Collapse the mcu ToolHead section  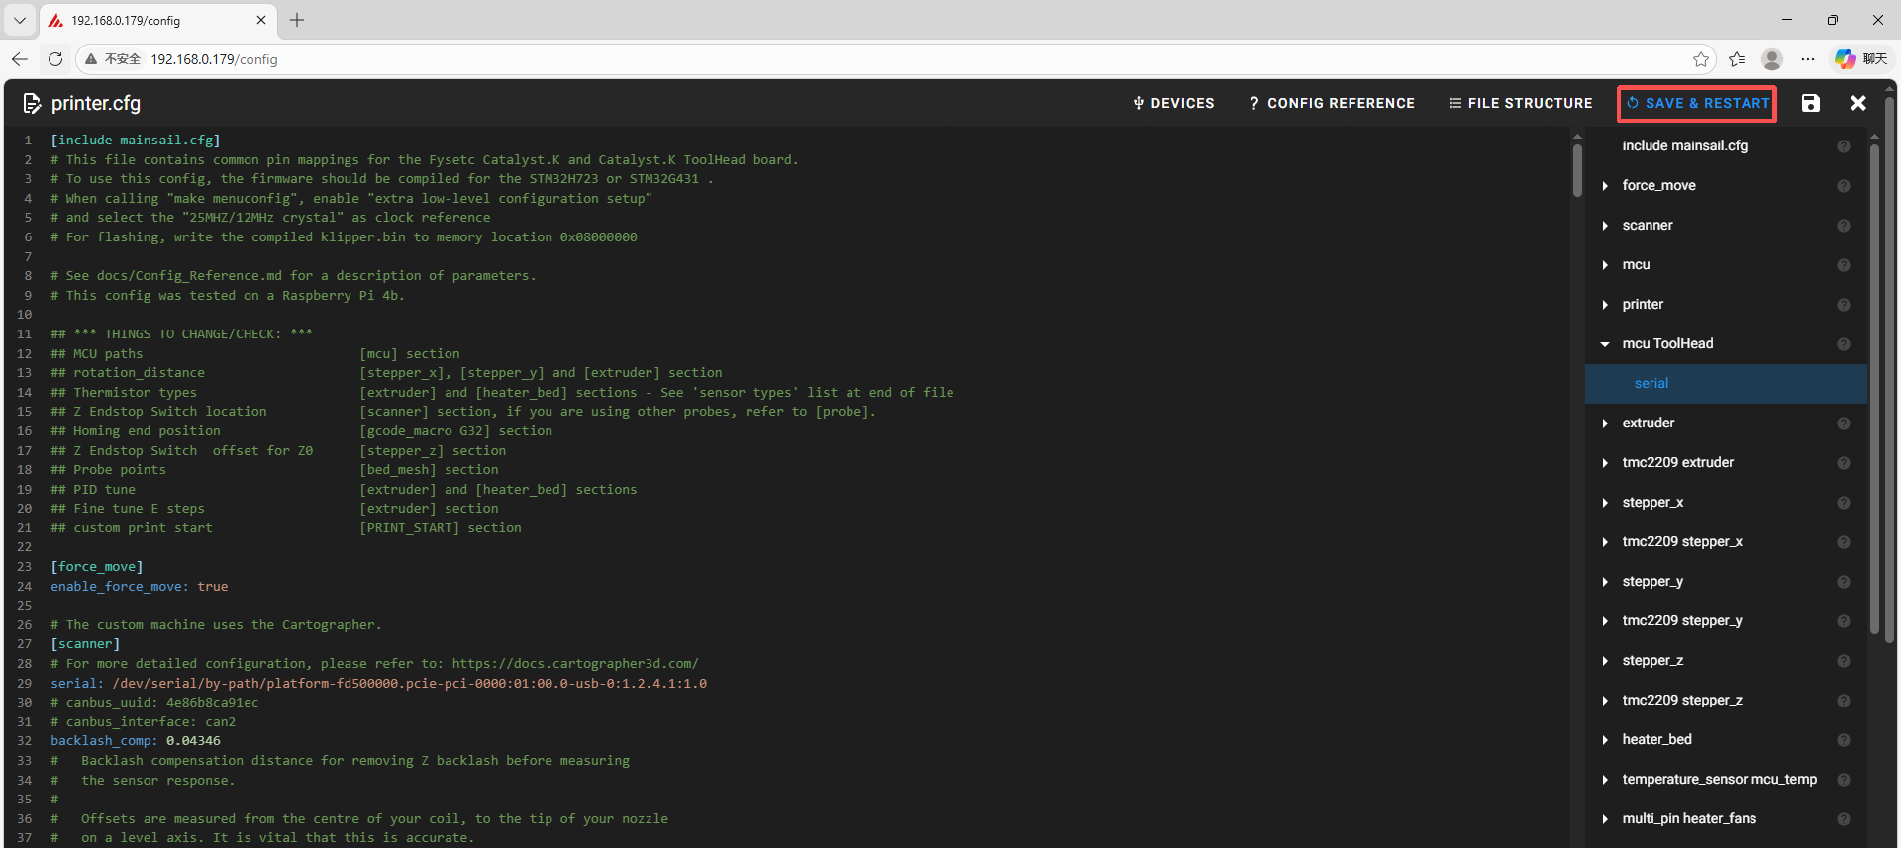click(1605, 344)
